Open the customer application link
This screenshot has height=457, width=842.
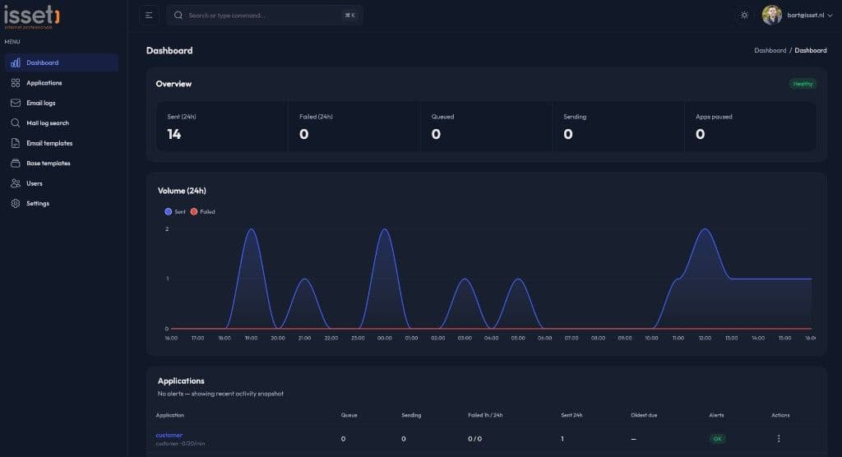click(169, 435)
